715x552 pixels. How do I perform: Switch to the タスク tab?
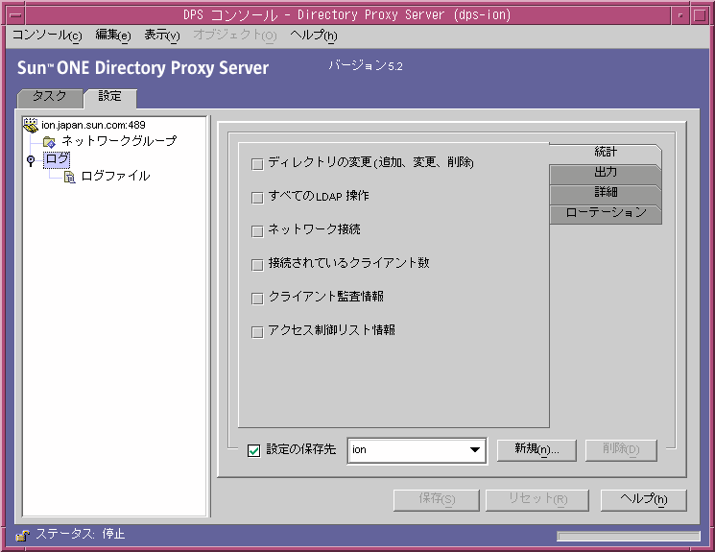[x=50, y=97]
